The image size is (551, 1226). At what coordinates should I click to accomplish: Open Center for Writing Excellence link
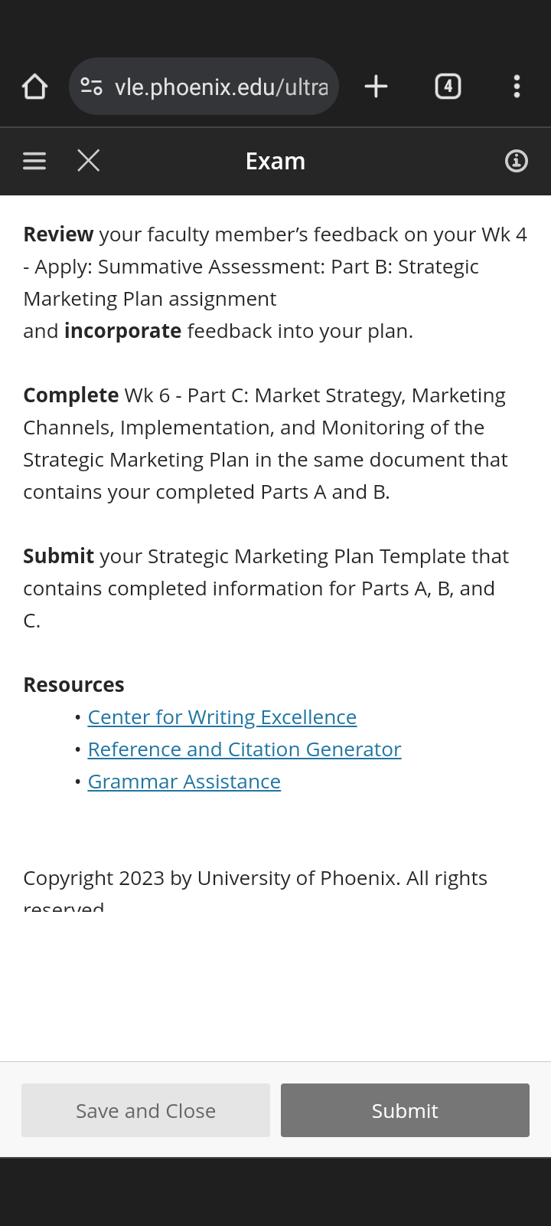222,717
